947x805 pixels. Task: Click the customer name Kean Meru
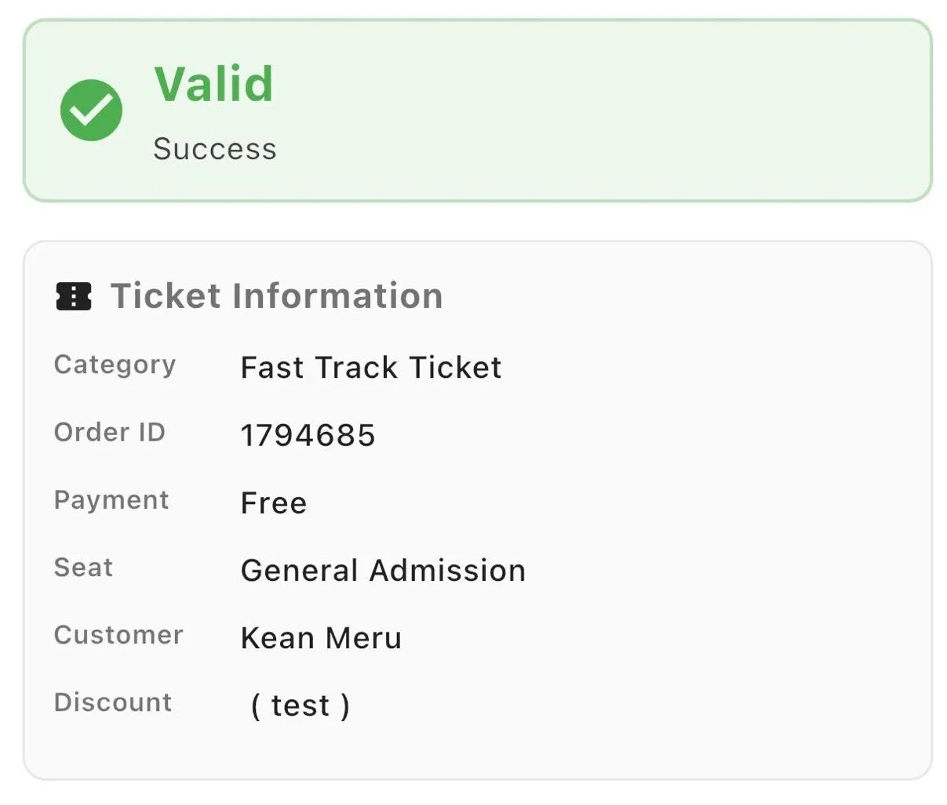tap(322, 637)
